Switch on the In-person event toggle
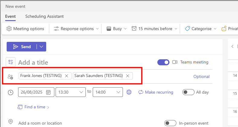The width and height of the screenshot is (238, 127). click(170, 123)
